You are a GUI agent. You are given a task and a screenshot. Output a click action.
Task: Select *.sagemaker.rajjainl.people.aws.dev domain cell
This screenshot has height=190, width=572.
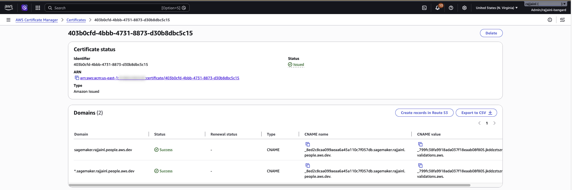coord(104,171)
